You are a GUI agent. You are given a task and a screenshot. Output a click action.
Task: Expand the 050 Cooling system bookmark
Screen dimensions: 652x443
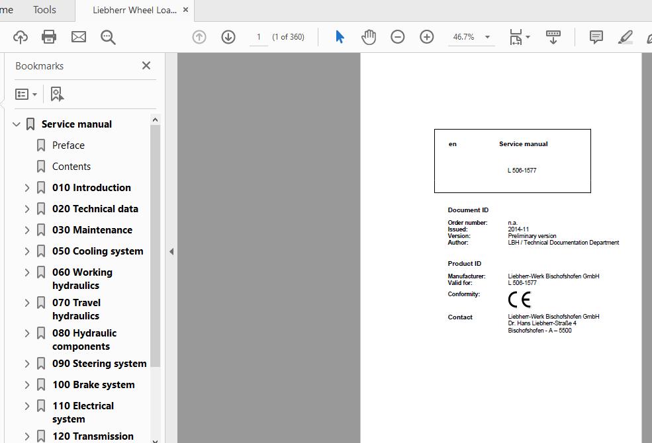pos(27,251)
